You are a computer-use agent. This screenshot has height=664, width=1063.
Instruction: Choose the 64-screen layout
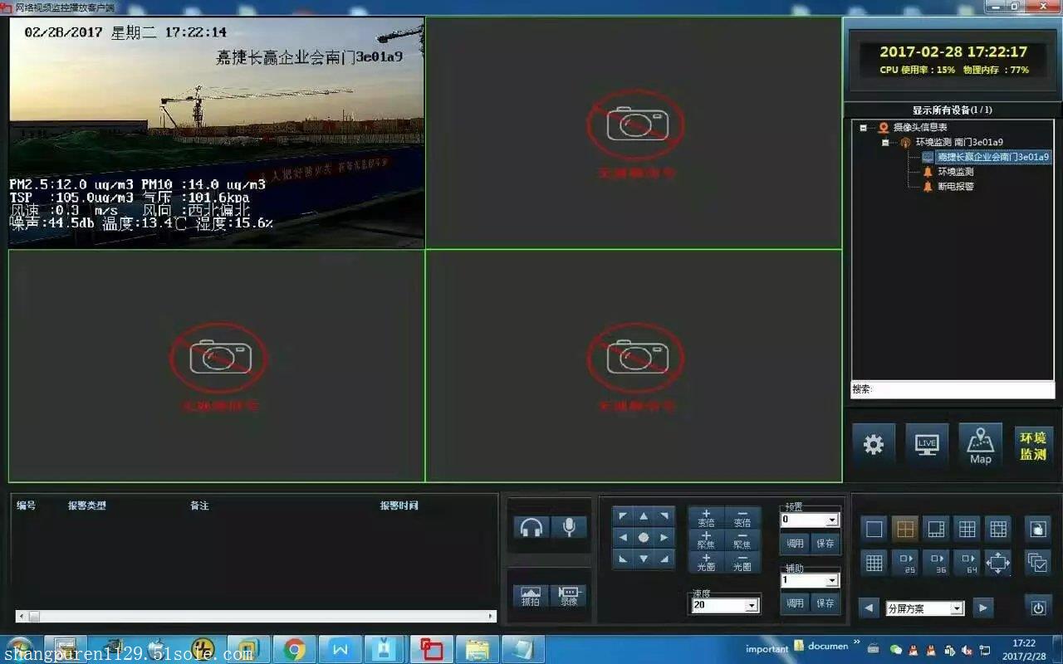(967, 563)
